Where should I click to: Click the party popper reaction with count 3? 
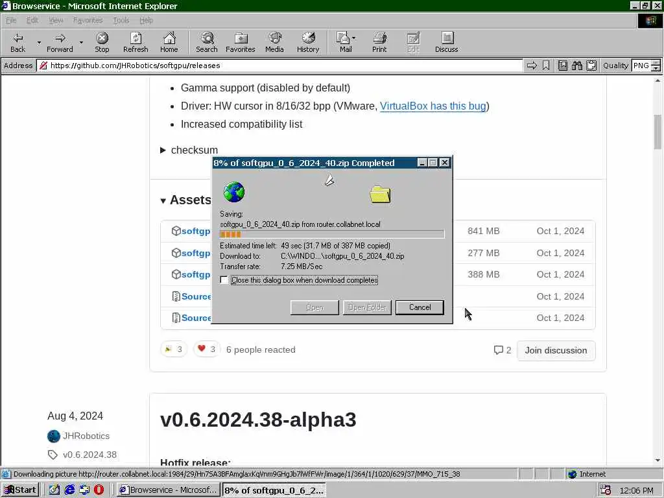click(x=174, y=350)
